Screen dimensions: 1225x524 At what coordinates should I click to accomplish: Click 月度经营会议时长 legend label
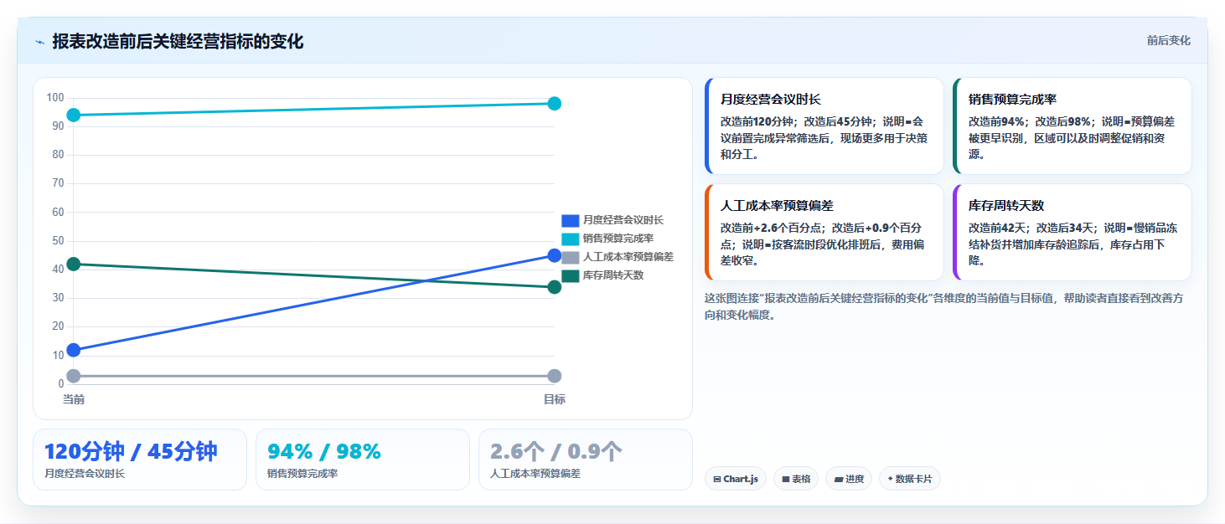coord(623,220)
